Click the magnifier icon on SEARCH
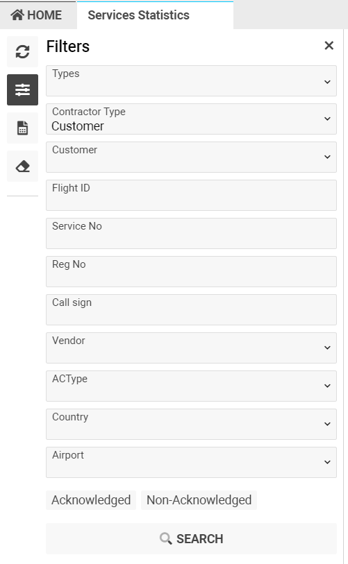348x564 pixels. 166,538
